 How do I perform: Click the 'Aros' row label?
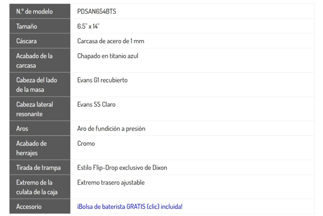22,129
